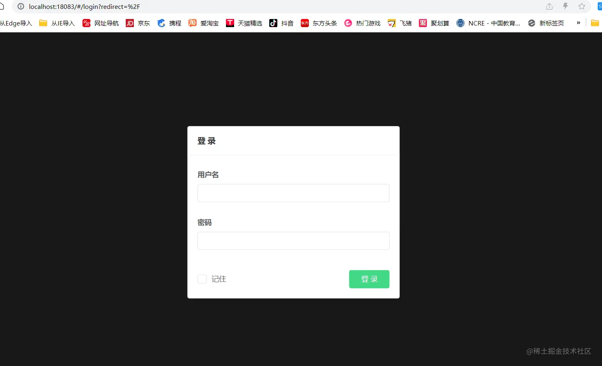This screenshot has width=602, height=366.
Task: Open the 京东 JD bookmark
Action: [138, 23]
